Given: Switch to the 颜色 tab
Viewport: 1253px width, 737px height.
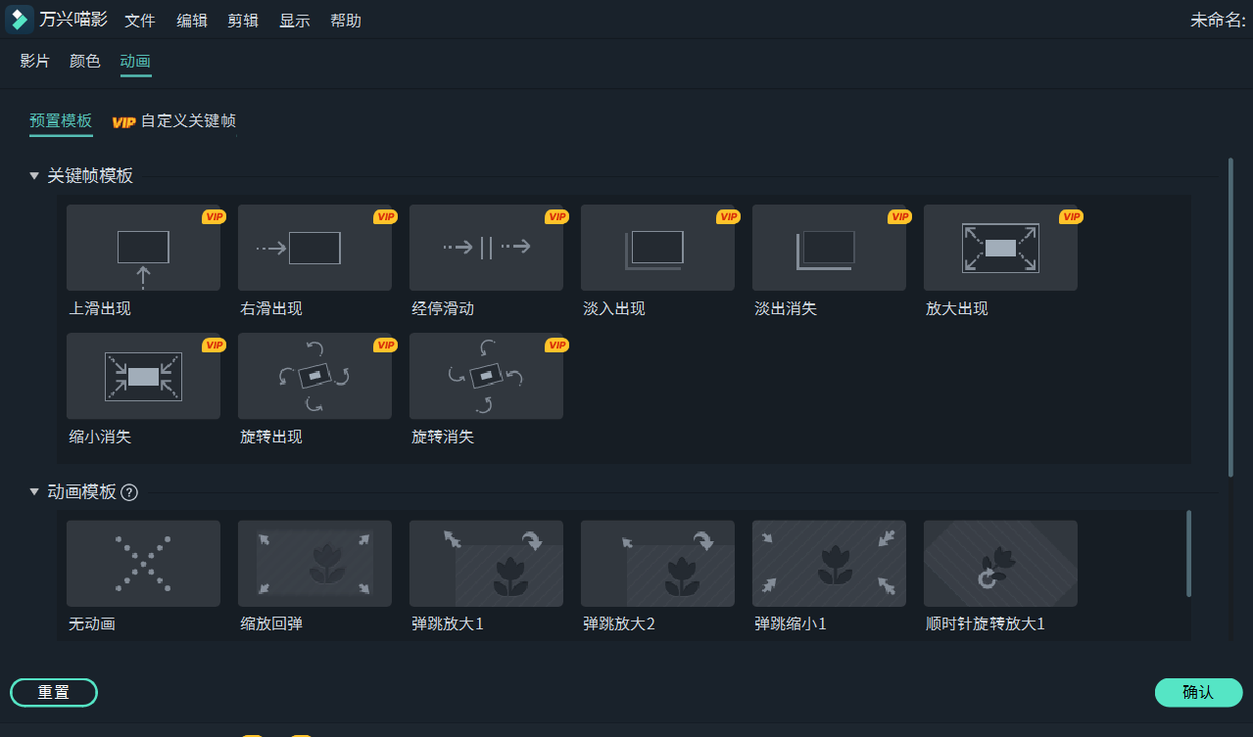Looking at the screenshot, I should coord(84,60).
